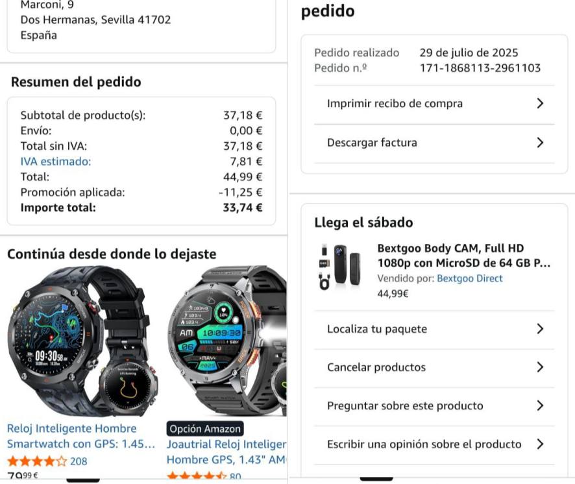
Task: Open the camouflage GPS smartwatch image
Action: point(83,342)
